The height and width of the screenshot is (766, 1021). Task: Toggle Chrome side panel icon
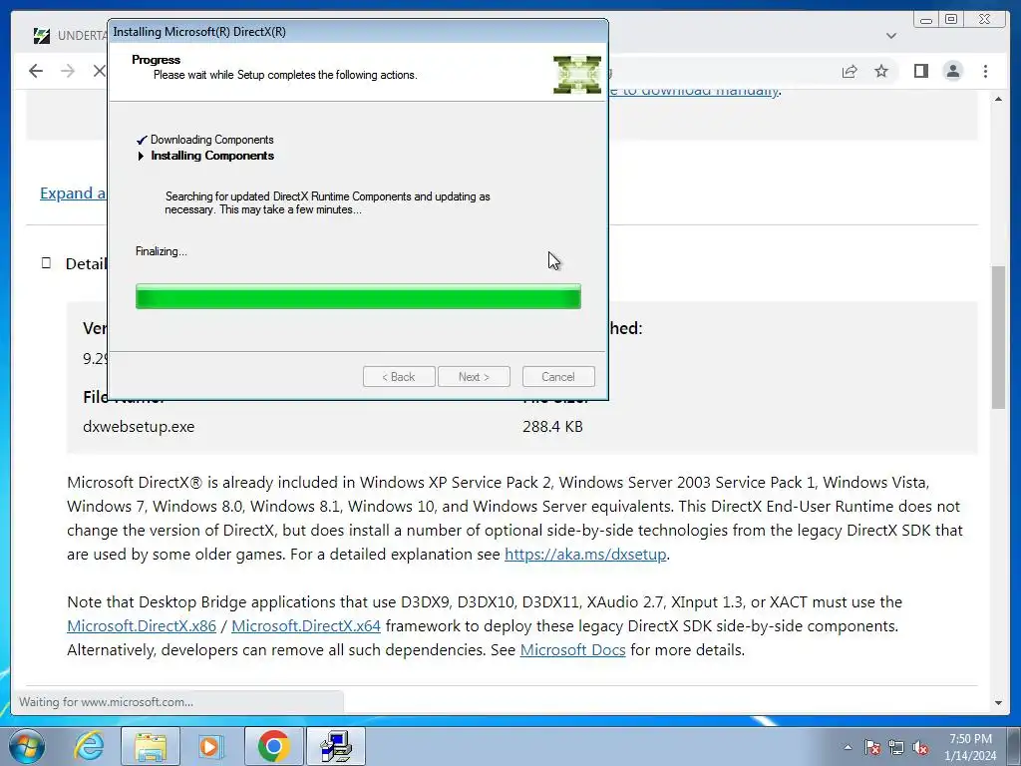coord(920,71)
